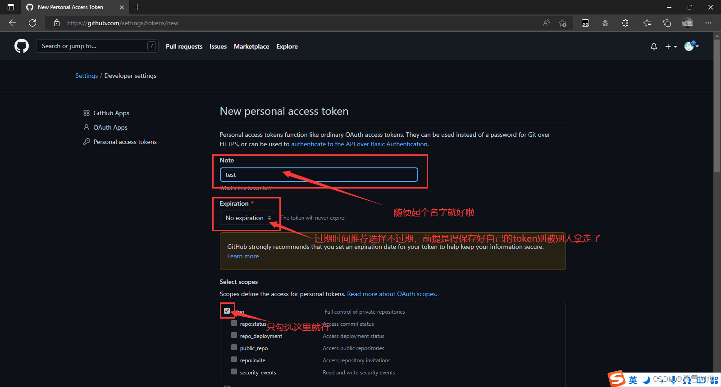Close the New Personal Access Token tab
Image resolution: width=721 pixels, height=387 pixels.
tap(122, 7)
